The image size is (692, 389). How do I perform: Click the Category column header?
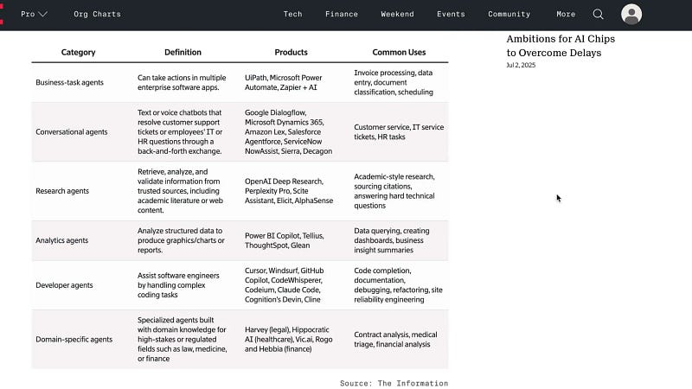(78, 52)
